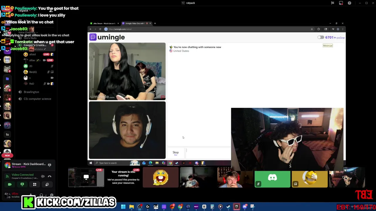
Task: Expand the headphone output options chevron
Action: tap(46, 195)
